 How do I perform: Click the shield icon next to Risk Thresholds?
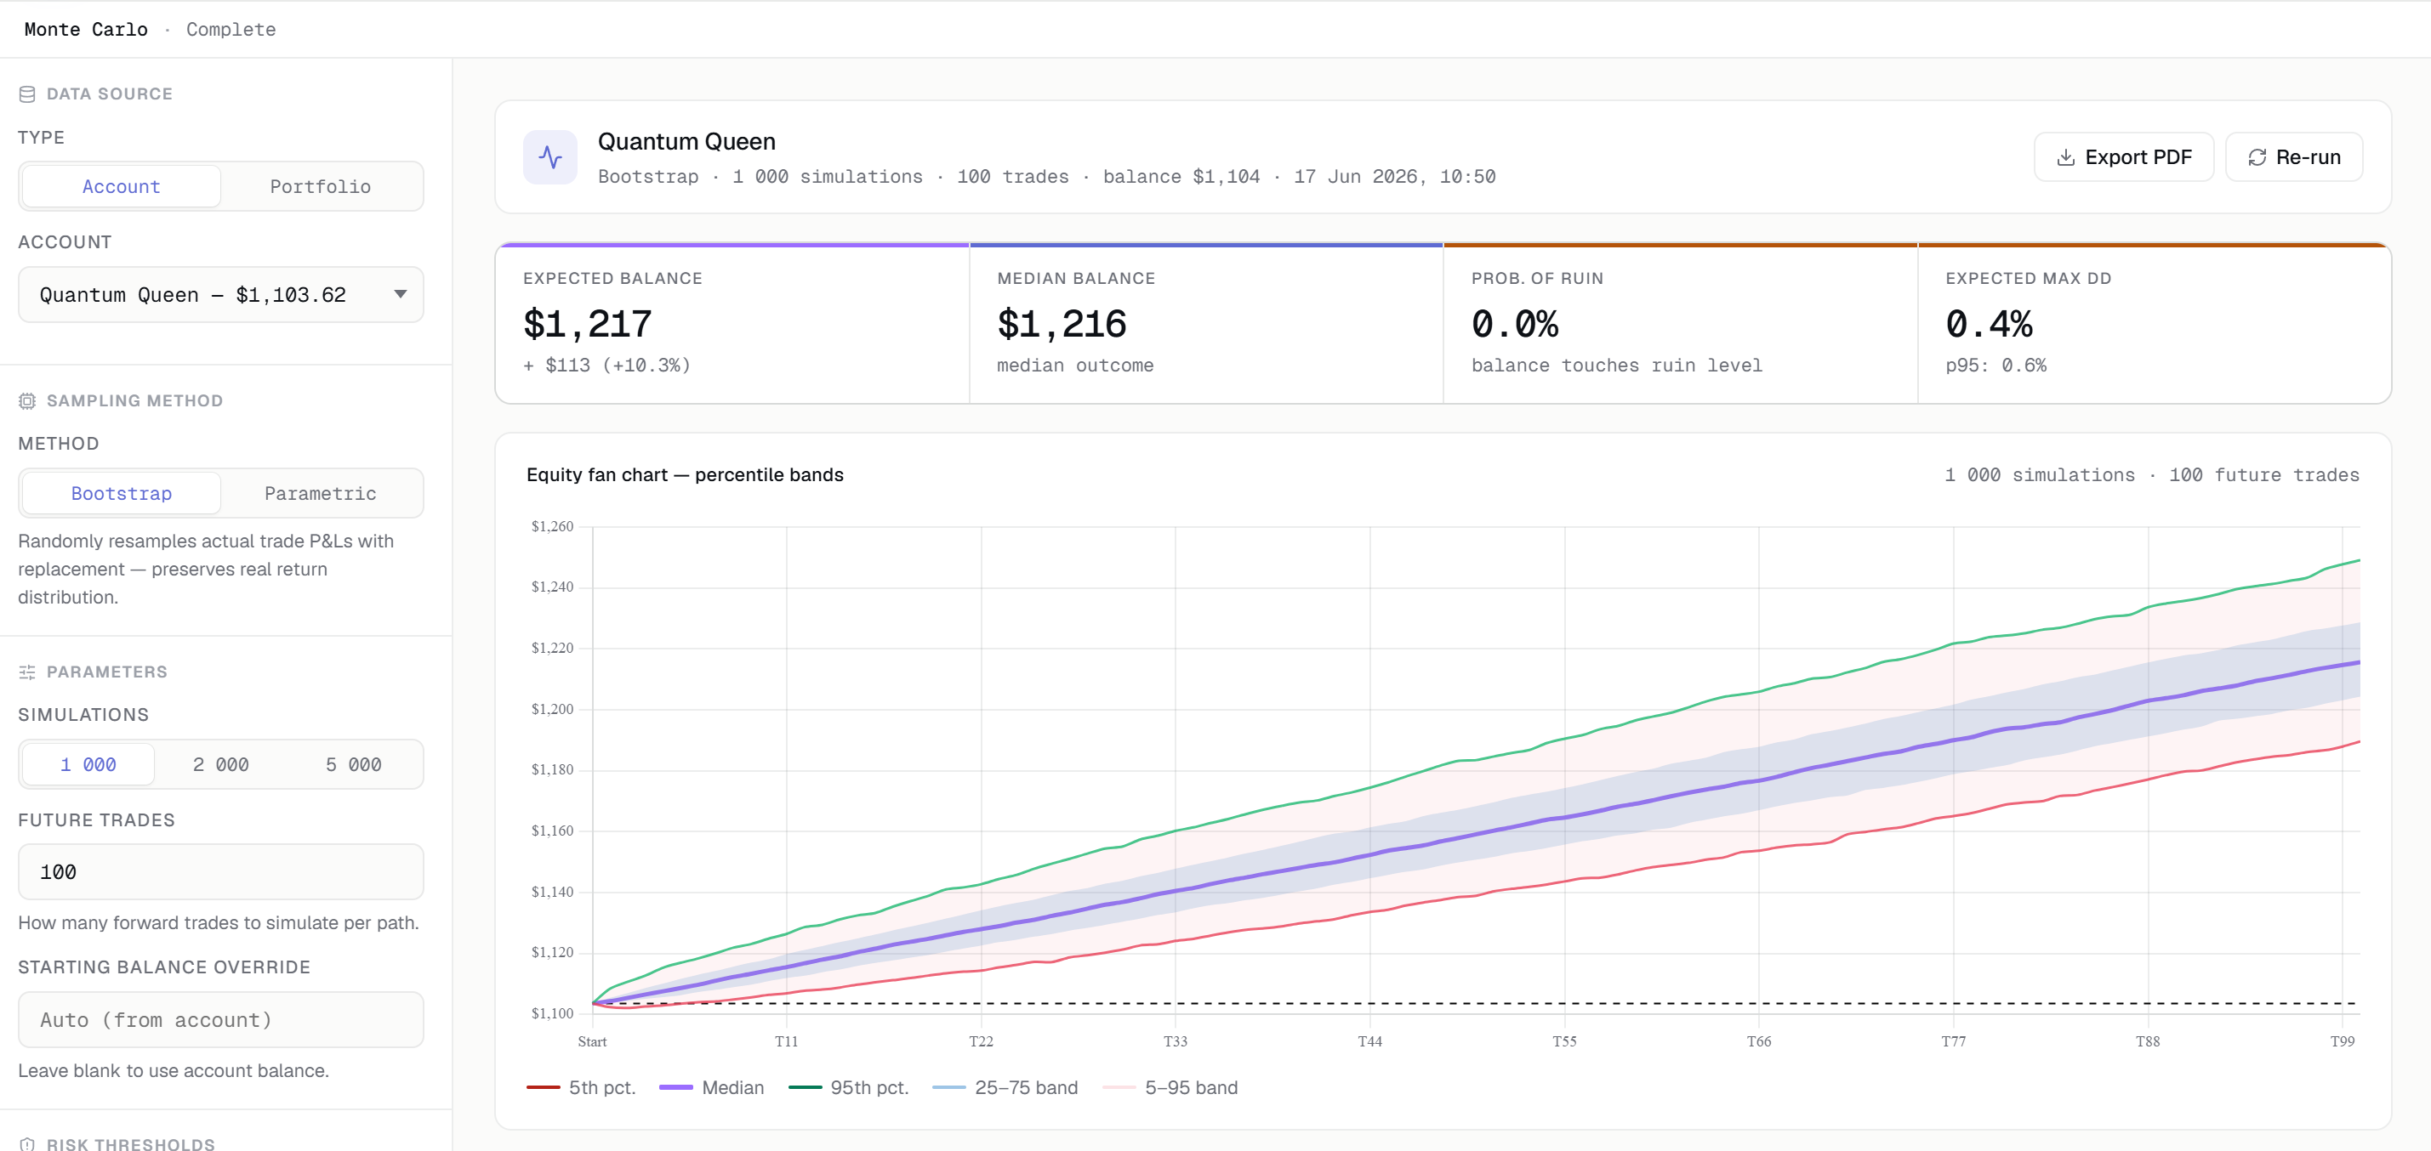click(x=27, y=1143)
